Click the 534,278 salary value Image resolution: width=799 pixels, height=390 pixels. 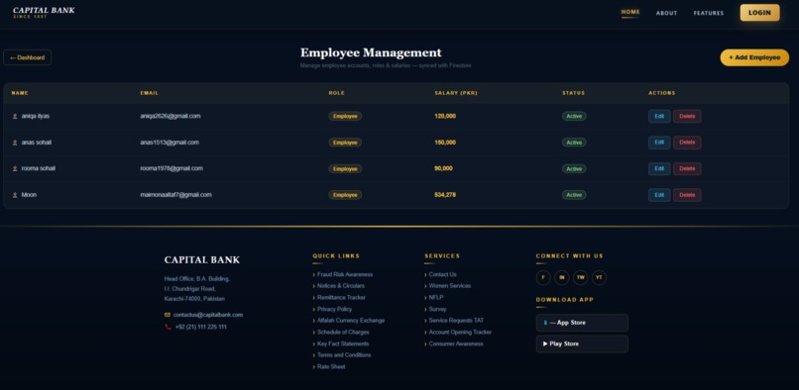click(x=445, y=195)
